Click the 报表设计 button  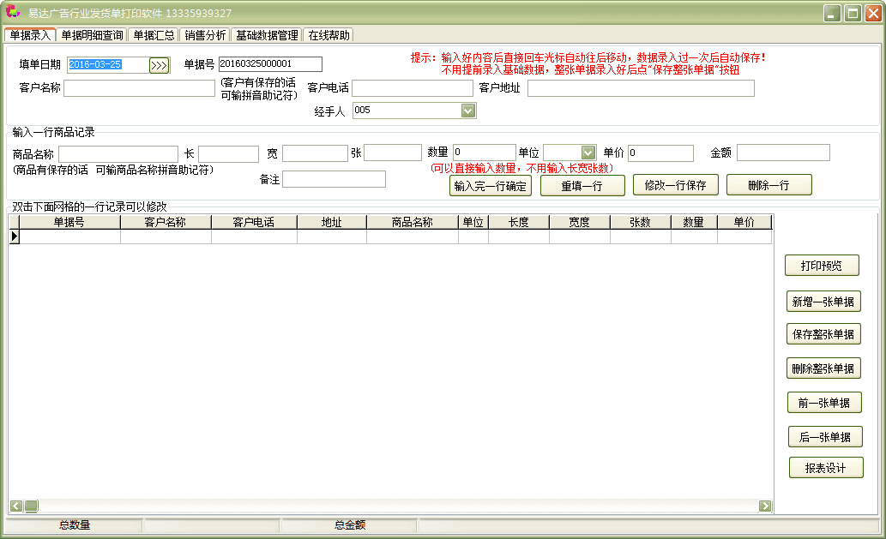(x=825, y=468)
